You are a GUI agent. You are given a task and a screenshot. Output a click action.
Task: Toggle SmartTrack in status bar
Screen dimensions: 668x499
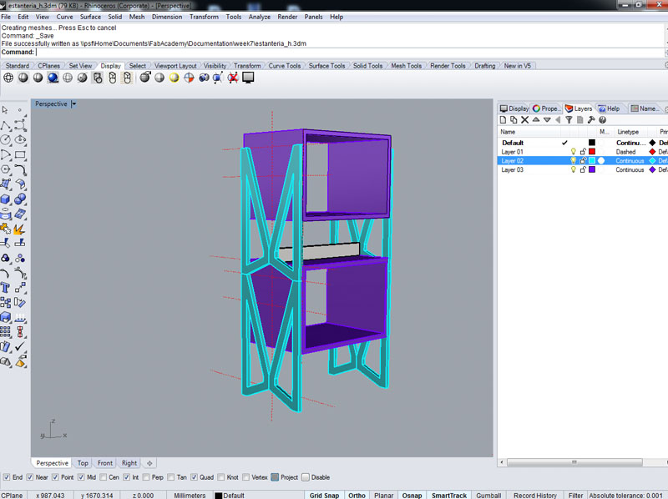(x=449, y=495)
